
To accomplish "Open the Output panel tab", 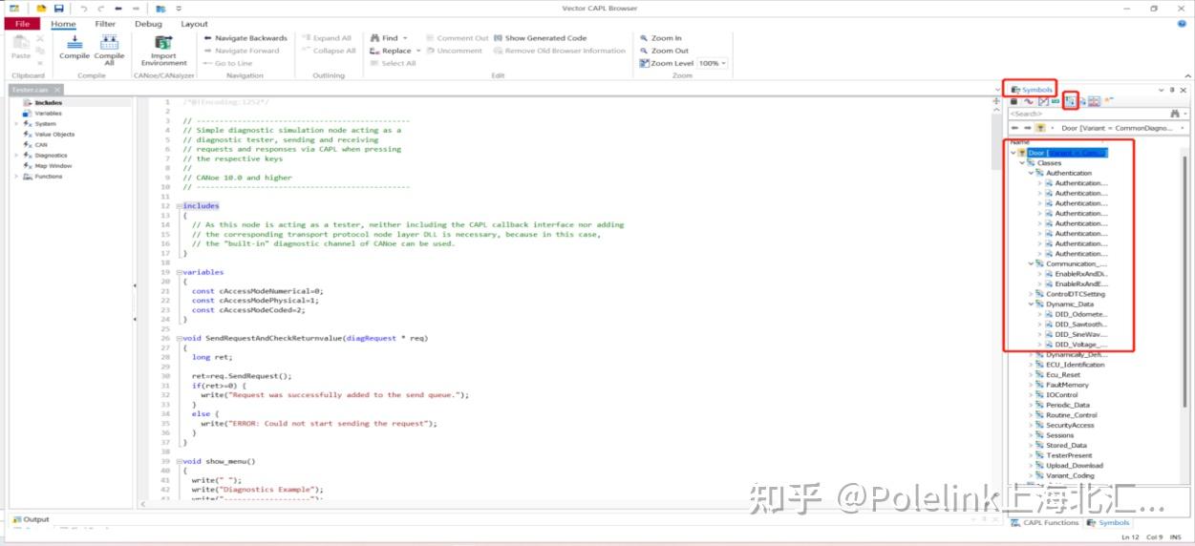I will [31, 519].
